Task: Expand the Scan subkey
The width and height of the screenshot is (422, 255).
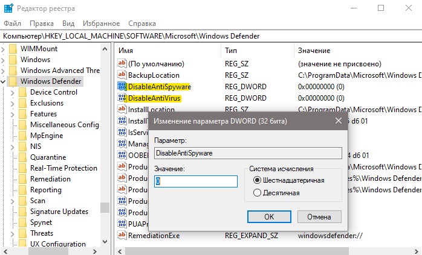Action: coord(13,201)
